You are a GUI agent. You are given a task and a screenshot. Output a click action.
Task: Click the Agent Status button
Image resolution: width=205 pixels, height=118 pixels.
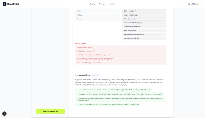coord(194,4)
